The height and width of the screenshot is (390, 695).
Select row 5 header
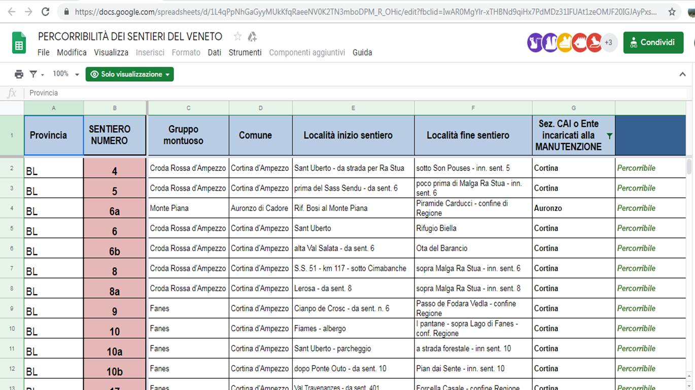pos(12,228)
